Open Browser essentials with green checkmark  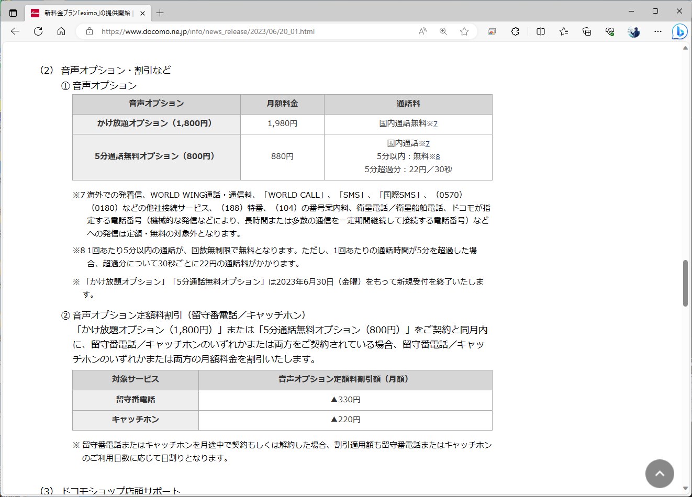(x=609, y=31)
